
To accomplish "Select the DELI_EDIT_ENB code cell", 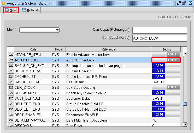I will (x=33, y=104).
